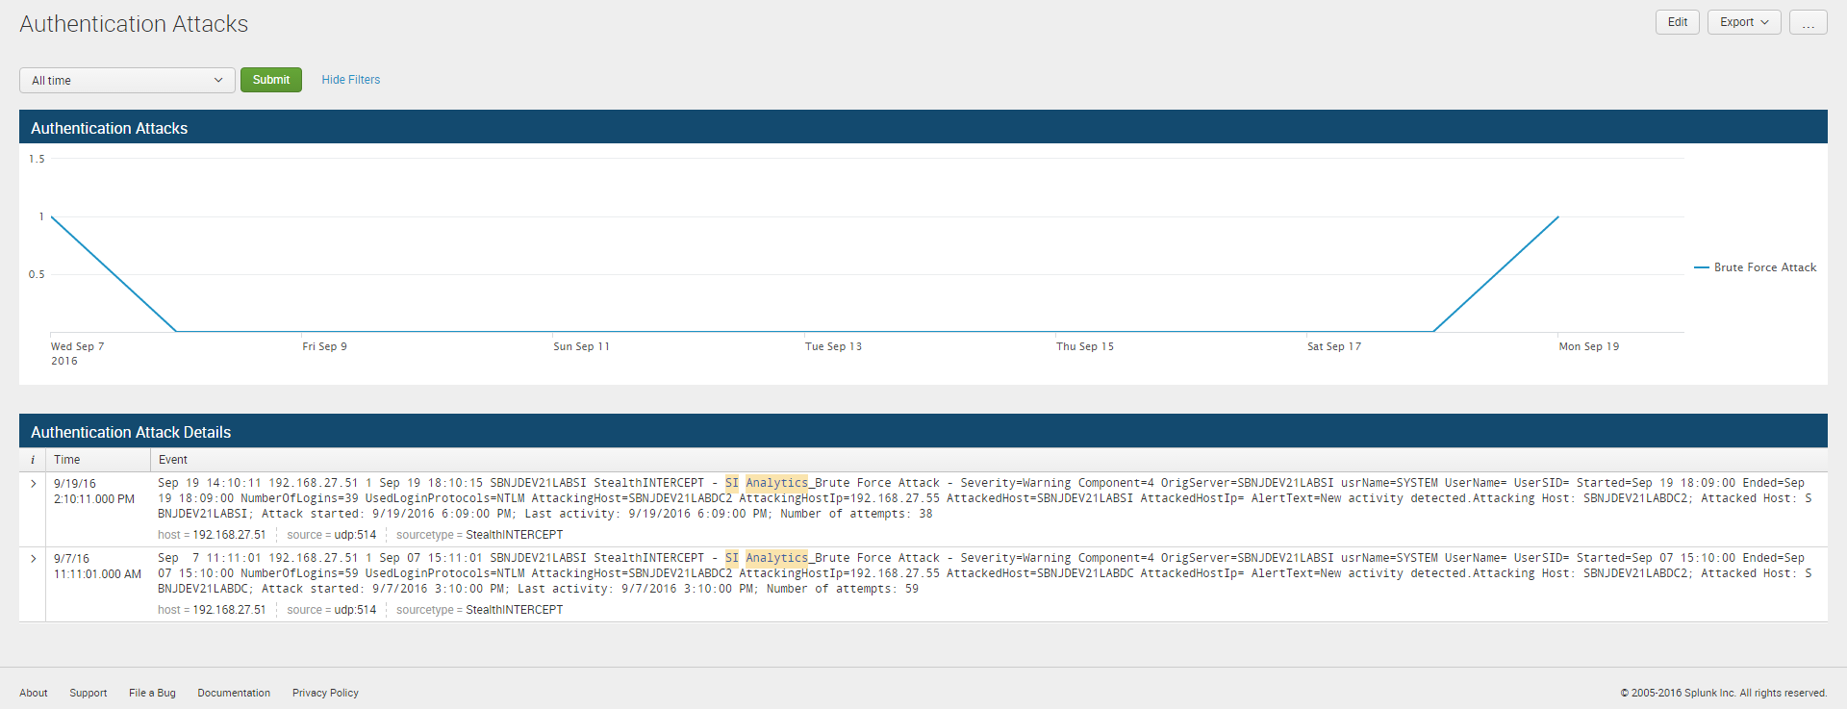
Task: Click highlighted SI term in 9/7 event
Action: point(732,558)
